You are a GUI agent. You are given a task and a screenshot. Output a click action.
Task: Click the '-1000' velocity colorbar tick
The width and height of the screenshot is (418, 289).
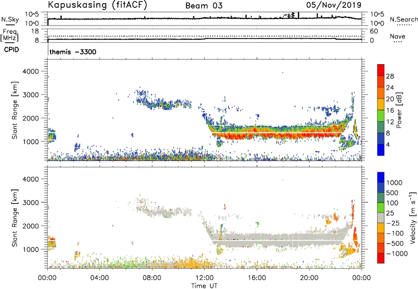point(397,254)
